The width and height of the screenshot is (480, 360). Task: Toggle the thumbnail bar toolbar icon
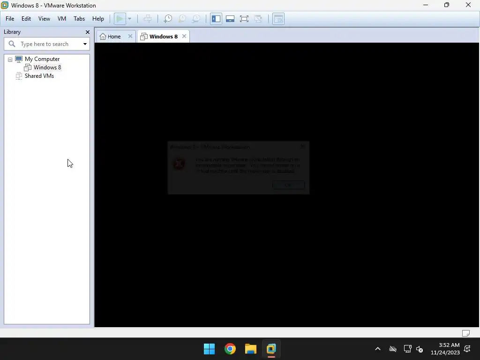coord(230,19)
